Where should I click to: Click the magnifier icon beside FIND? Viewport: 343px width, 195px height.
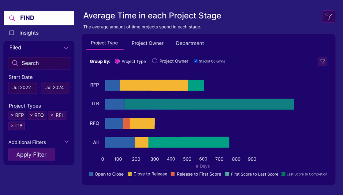[12, 18]
